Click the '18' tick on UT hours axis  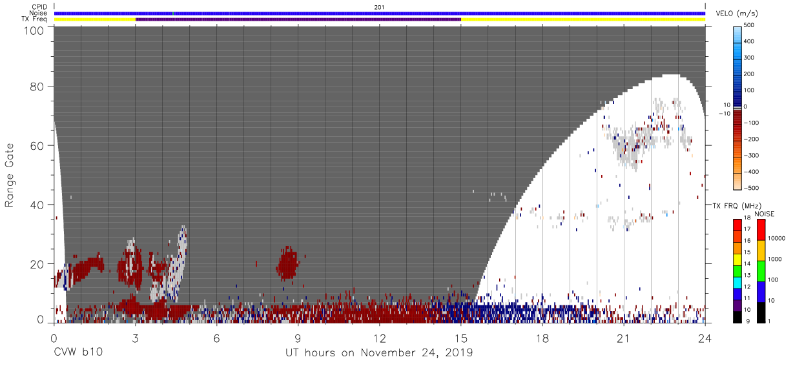coord(542,338)
